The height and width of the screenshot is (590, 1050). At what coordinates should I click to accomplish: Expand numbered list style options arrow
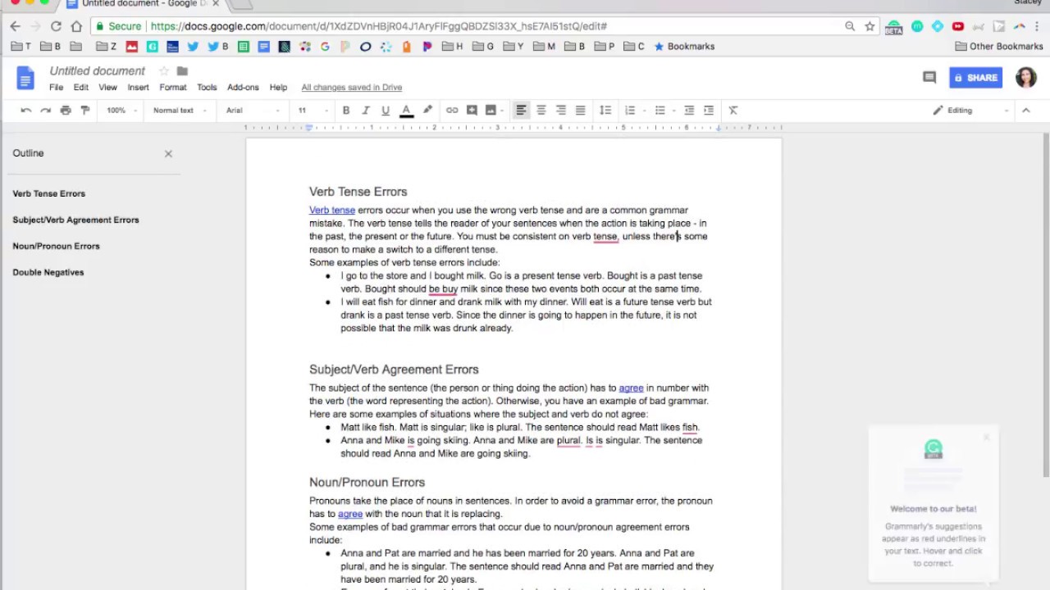tap(644, 111)
